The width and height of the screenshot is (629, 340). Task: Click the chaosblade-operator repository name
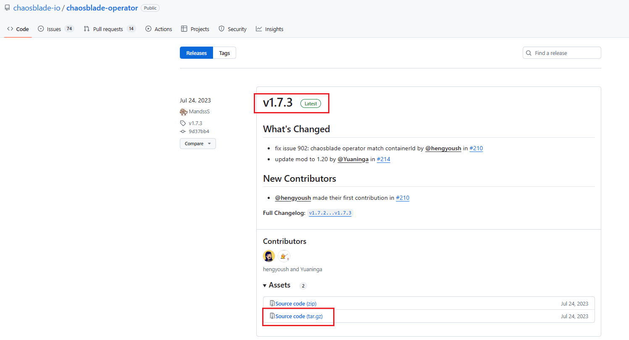click(x=102, y=8)
